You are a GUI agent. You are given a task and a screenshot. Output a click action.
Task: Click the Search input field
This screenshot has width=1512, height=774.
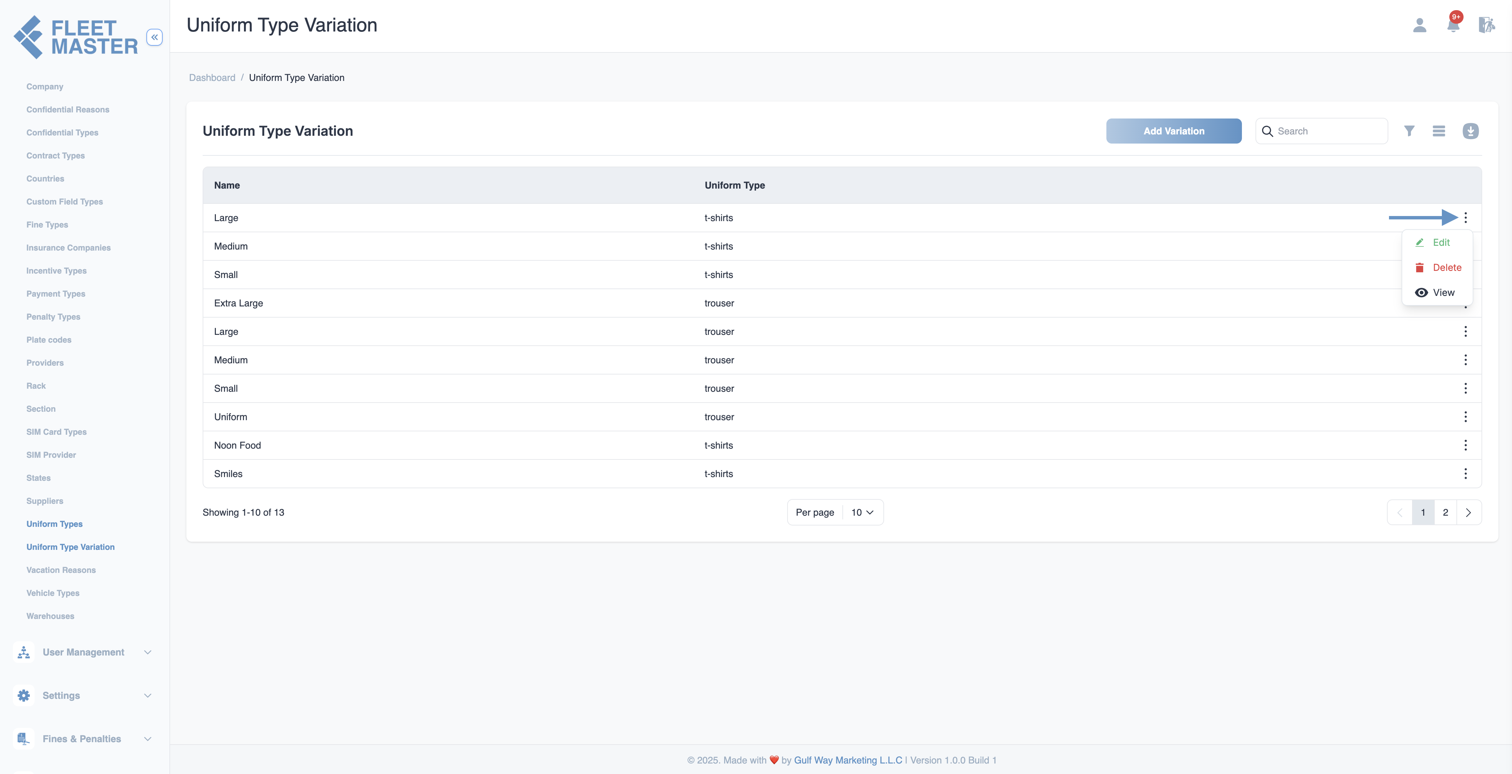click(1322, 131)
